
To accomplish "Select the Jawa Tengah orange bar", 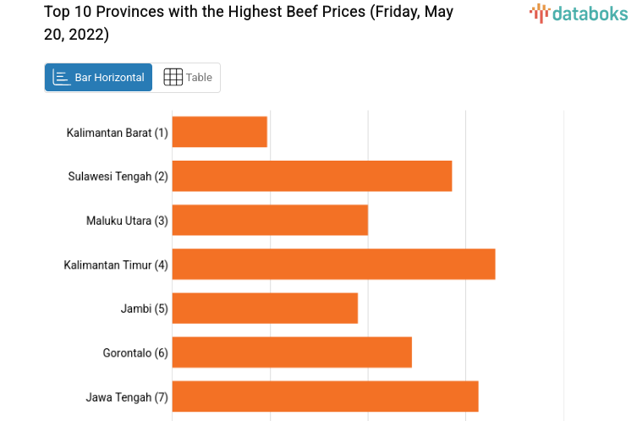I will (x=325, y=396).
